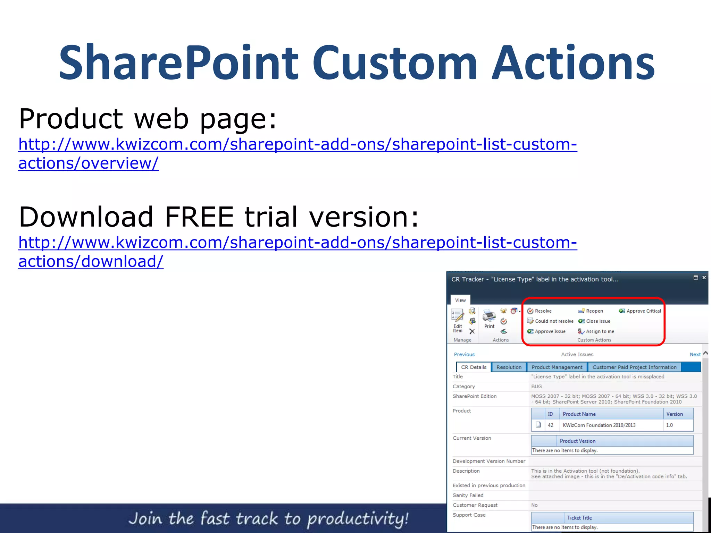The width and height of the screenshot is (711, 533).
Task: Click the Next issue link
Action: tap(695, 354)
